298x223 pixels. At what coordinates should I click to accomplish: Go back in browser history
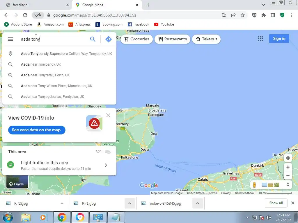pyautogui.click(x=6, y=15)
